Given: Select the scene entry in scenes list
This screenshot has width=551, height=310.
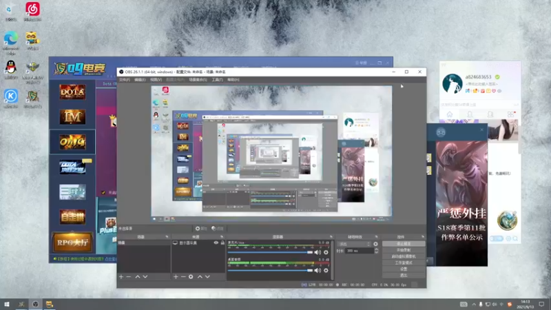Looking at the screenshot, I should tap(144, 243).
